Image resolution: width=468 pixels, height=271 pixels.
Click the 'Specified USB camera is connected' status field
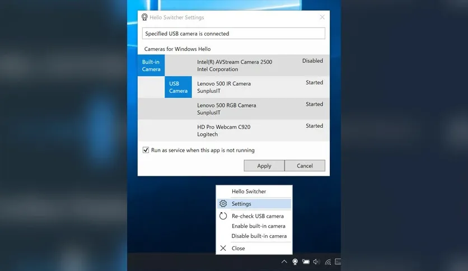(x=233, y=34)
